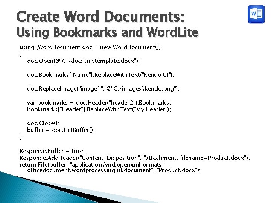Click the doc.Close(); line
The height and width of the screenshot is (203, 271).
point(43,123)
